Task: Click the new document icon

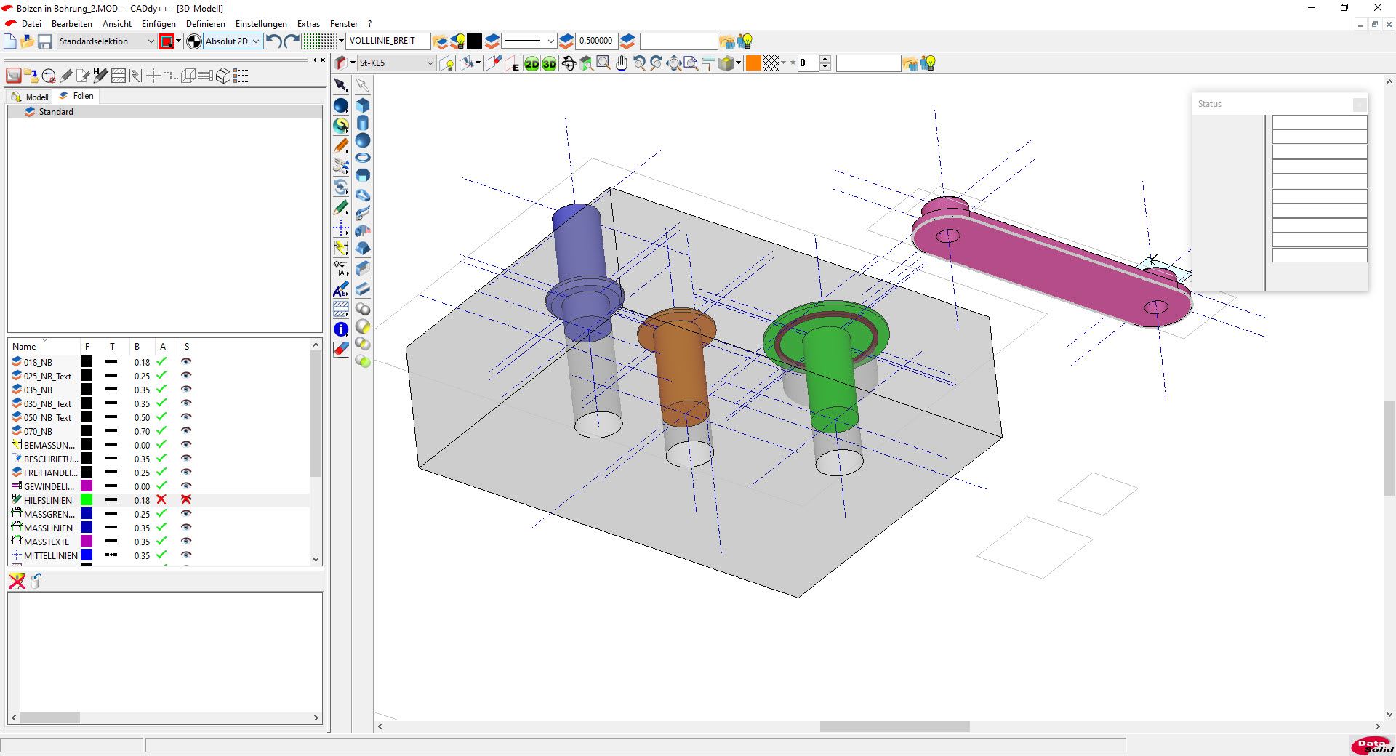Action: tap(10, 41)
